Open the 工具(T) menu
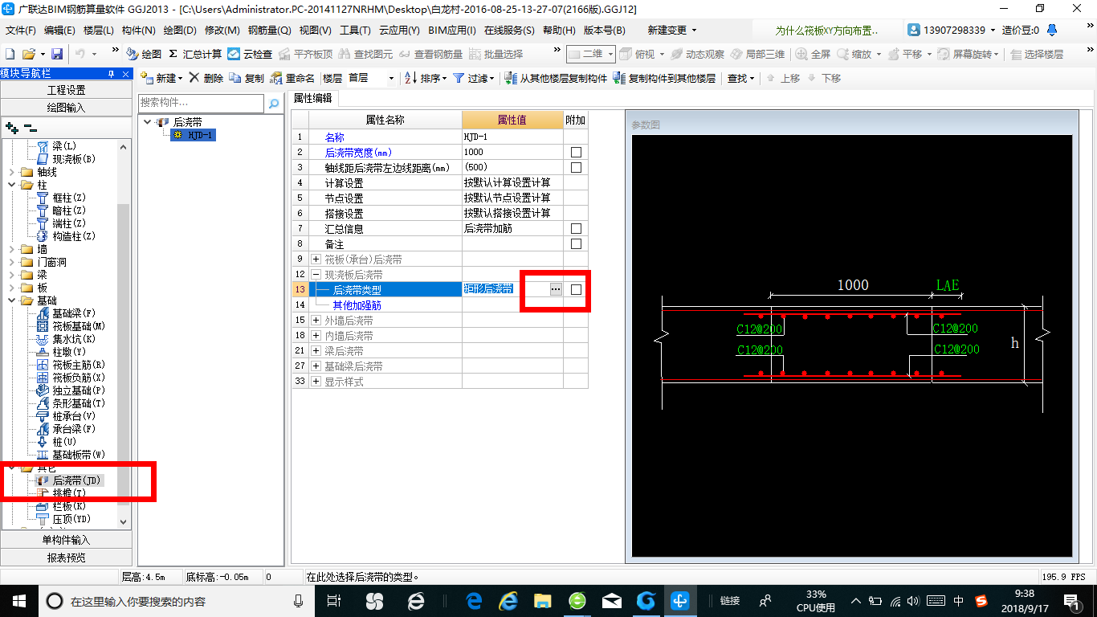 click(x=355, y=31)
